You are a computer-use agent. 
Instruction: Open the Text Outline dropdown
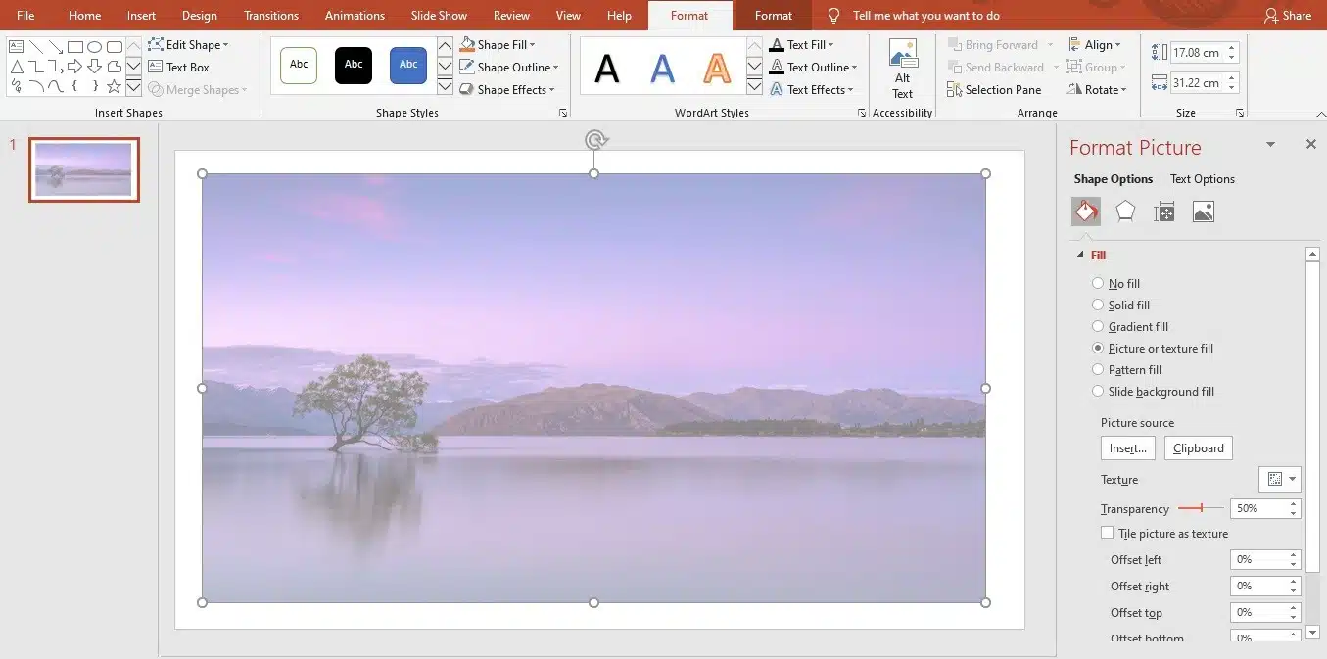click(x=814, y=67)
